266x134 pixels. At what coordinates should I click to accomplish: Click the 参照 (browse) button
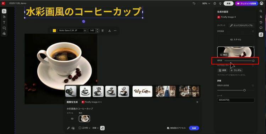(223, 70)
